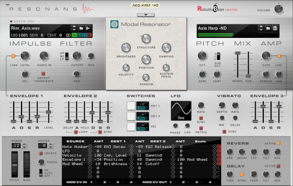The height and width of the screenshot is (186, 293).
Task: Clear the loaded impulse sample
Action: (x=90, y=35)
